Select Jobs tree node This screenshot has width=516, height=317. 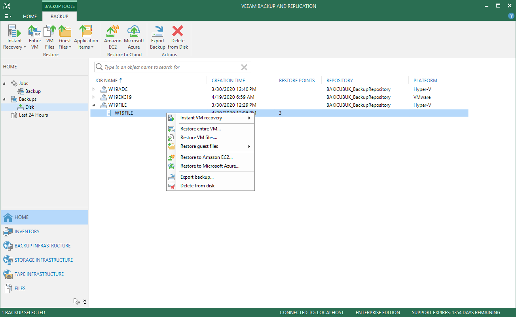pos(23,83)
